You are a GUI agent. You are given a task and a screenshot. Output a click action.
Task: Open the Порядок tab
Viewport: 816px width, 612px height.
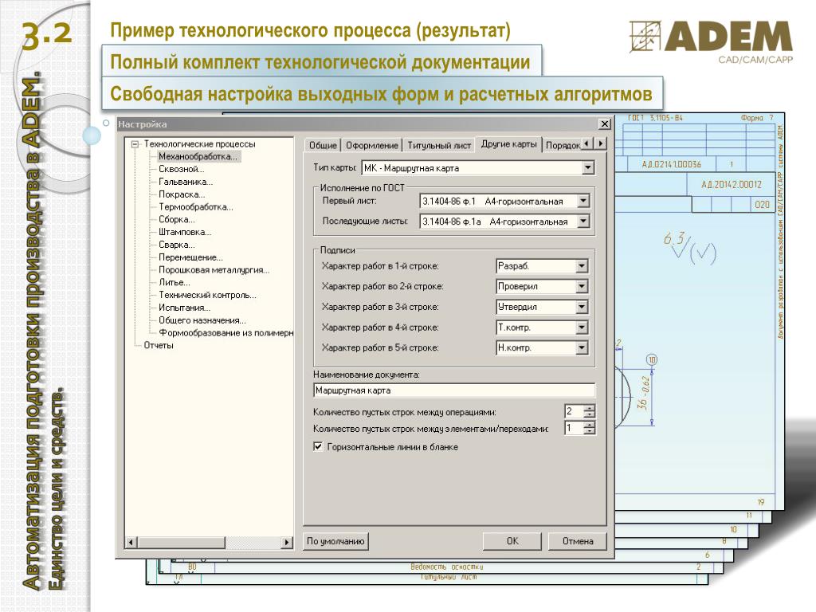tap(563, 145)
